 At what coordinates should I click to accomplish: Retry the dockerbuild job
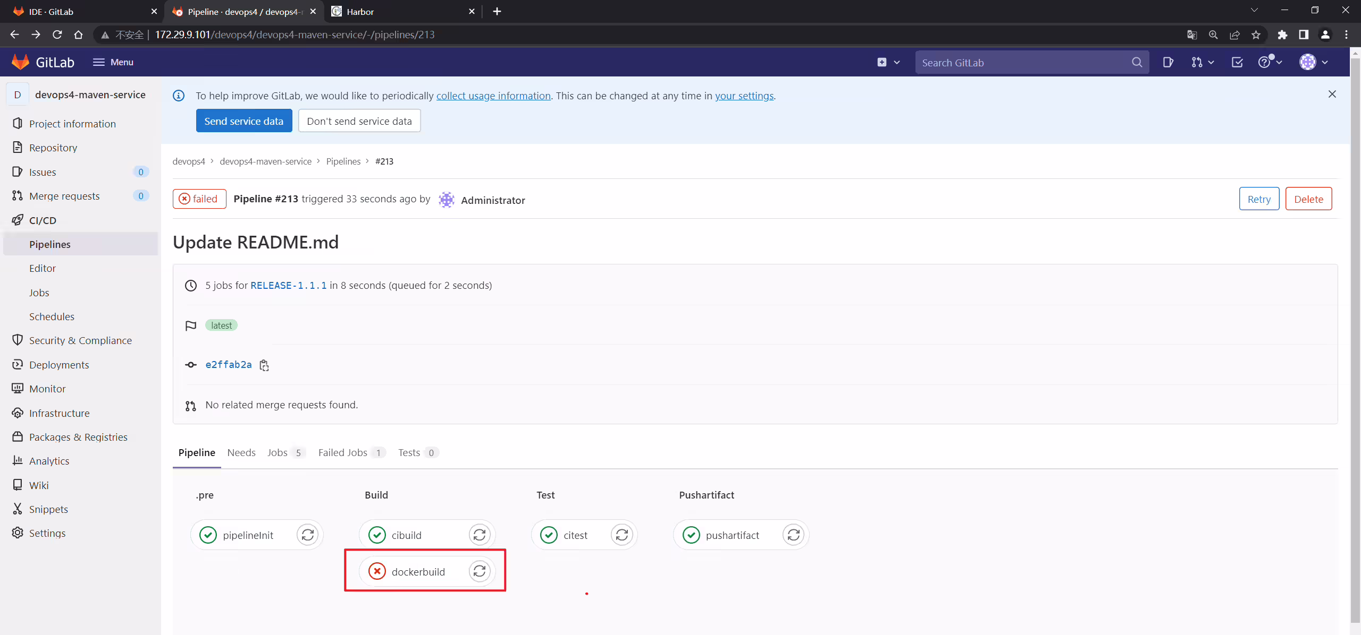[480, 571]
